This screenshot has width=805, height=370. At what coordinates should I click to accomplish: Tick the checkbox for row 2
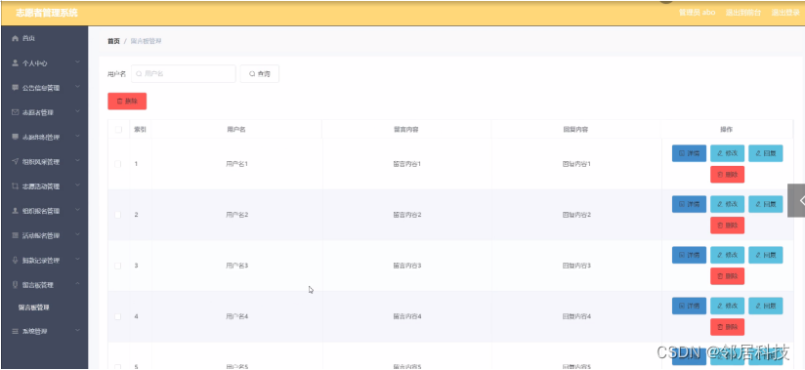[x=118, y=215]
